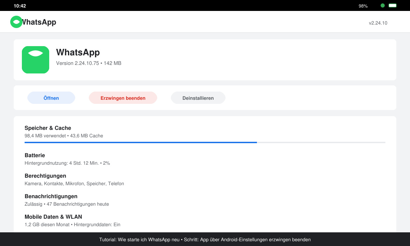410x246 pixels.
Task: Tap the battery icon in status bar
Action: [x=393, y=5]
